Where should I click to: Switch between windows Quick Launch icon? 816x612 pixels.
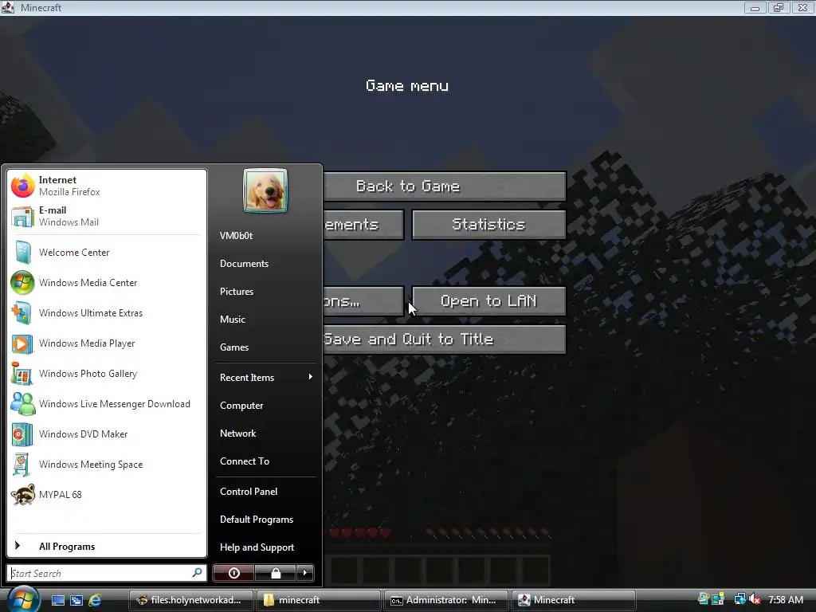76,600
